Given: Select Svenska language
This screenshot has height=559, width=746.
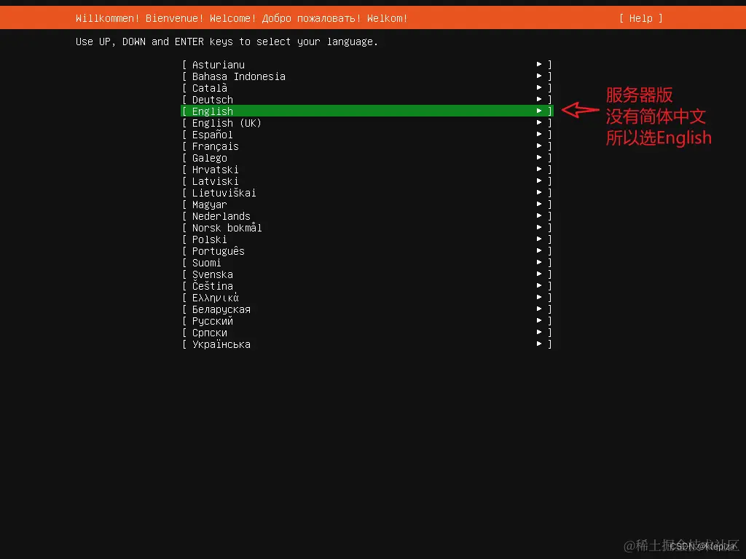Looking at the screenshot, I should click(367, 274).
